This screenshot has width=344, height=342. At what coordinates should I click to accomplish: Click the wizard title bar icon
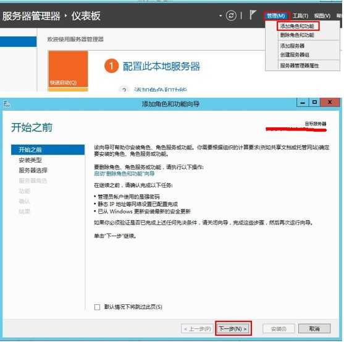click(x=7, y=104)
